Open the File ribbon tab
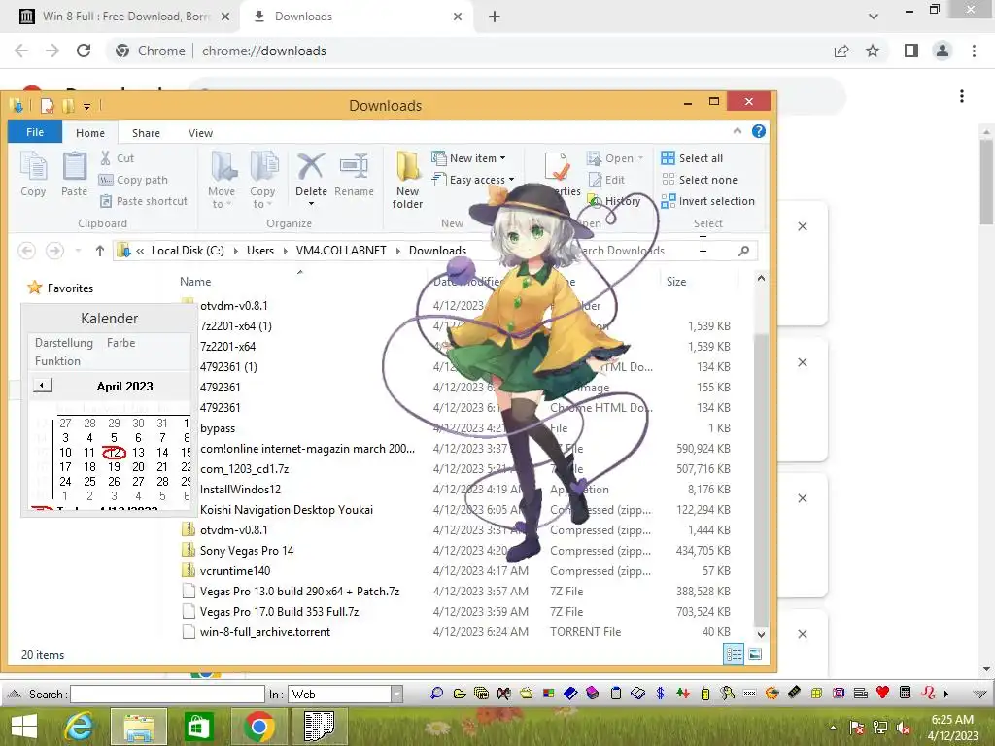 coord(35,132)
